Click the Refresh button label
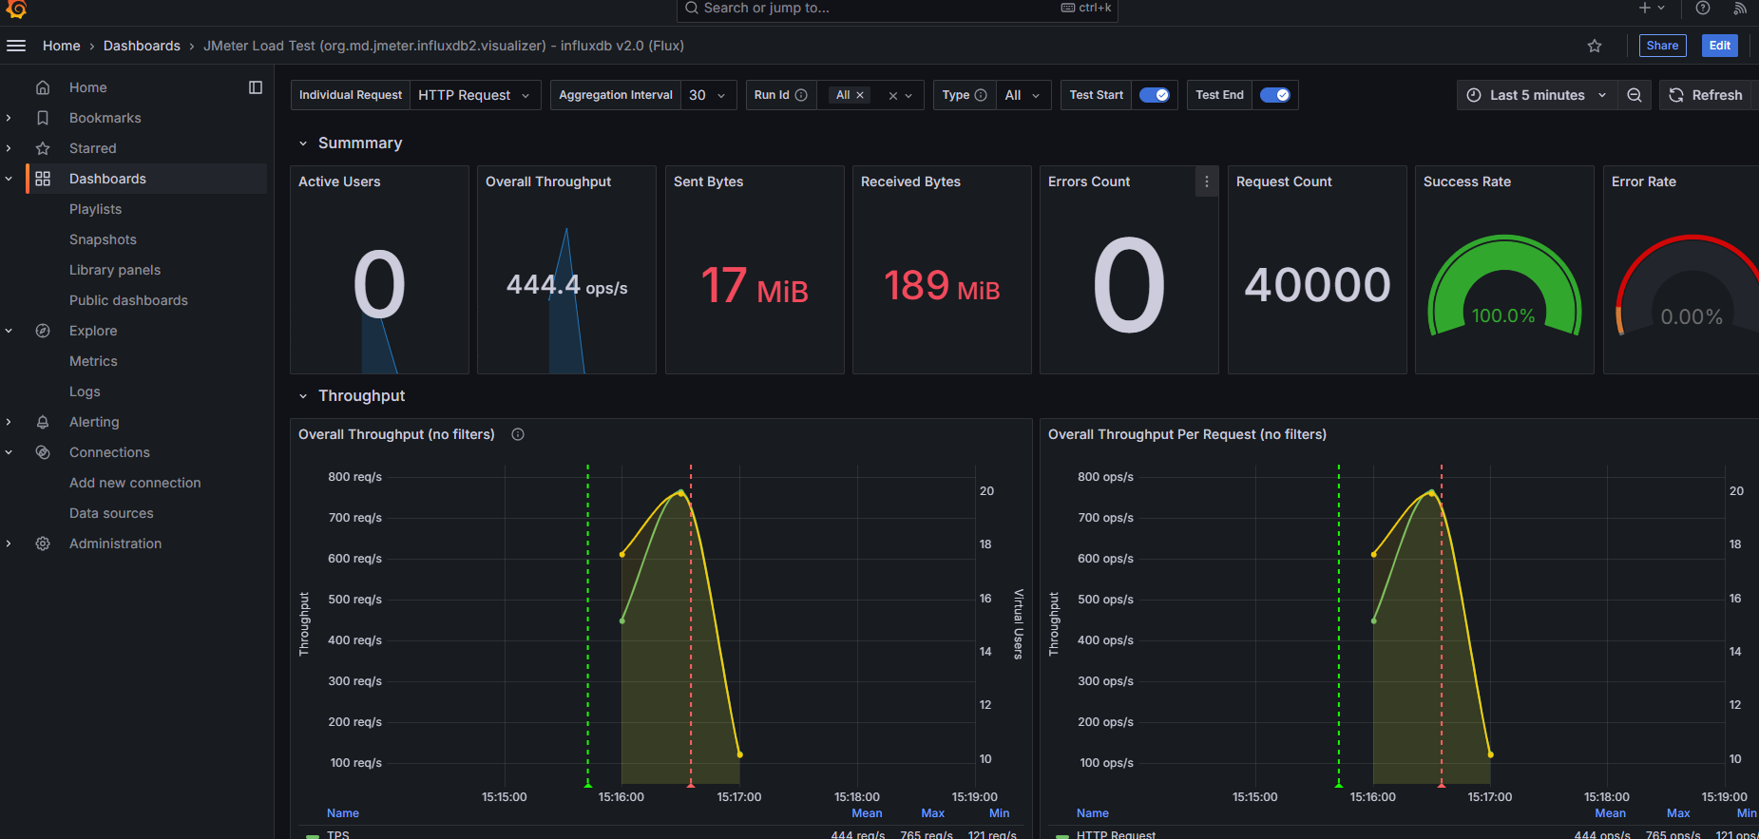This screenshot has height=839, width=1759. point(1717,95)
